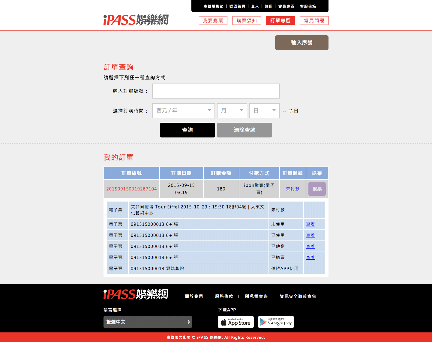Click the iPASS logo in footer
The image size is (432, 342).
tap(136, 294)
